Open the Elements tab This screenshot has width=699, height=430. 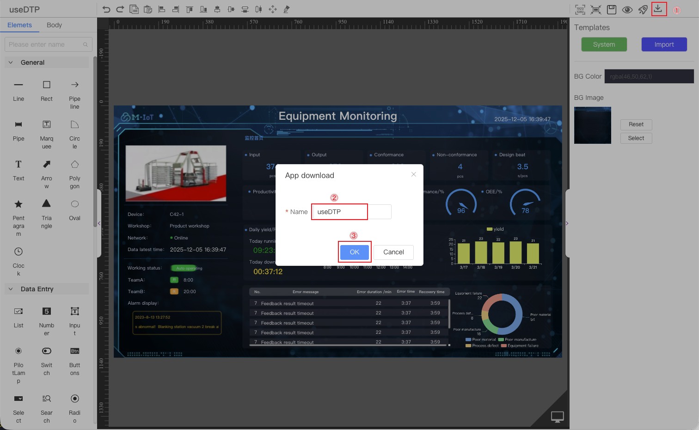19,25
